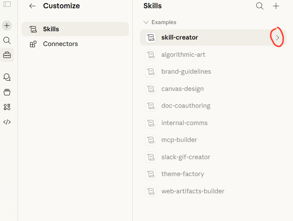This screenshot has width=293, height=221.
Task: Go back using the Customize arrow
Action: [x=32, y=6]
